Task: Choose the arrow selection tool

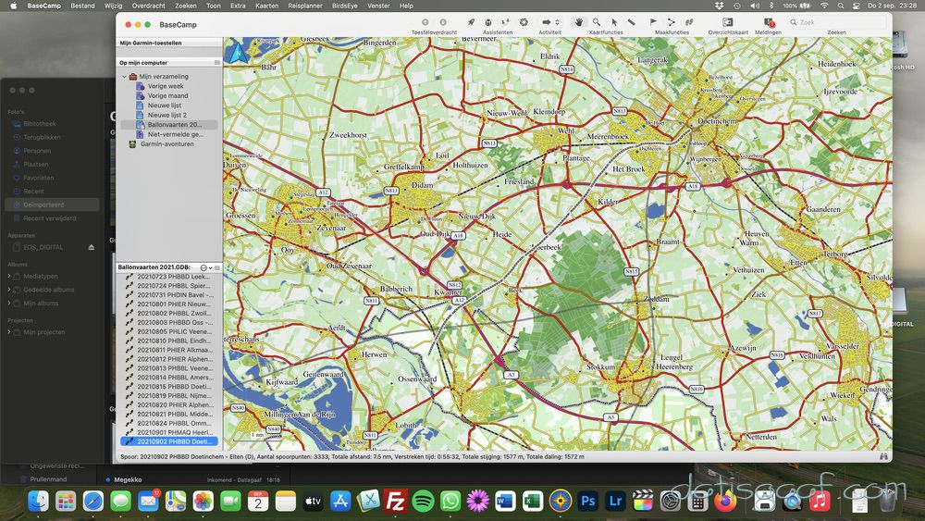Action: (x=614, y=22)
